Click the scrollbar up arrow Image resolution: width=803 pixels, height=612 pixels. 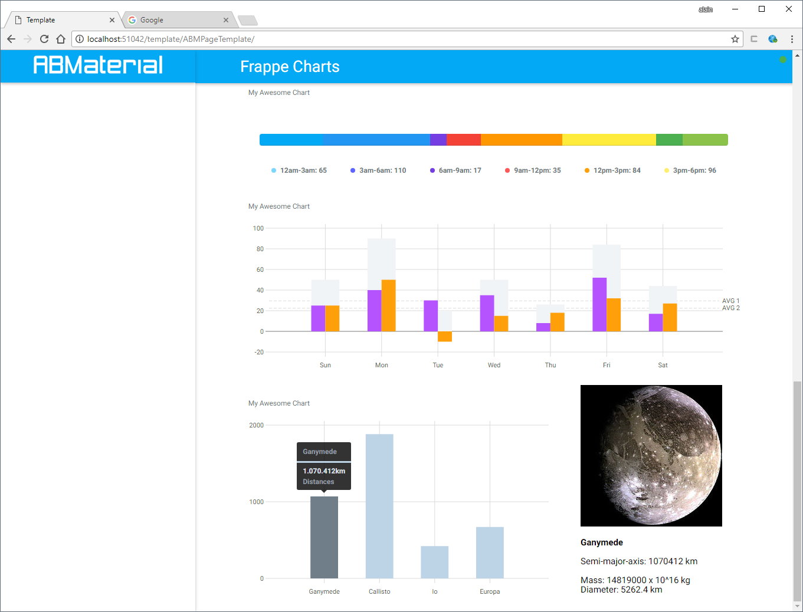coord(798,55)
